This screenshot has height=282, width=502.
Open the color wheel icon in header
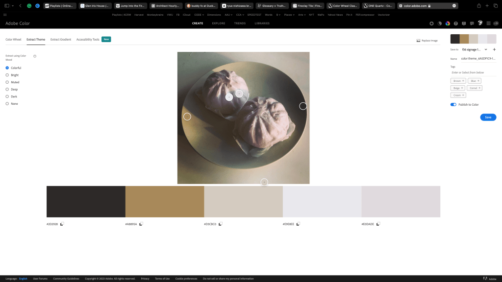pos(448,23)
